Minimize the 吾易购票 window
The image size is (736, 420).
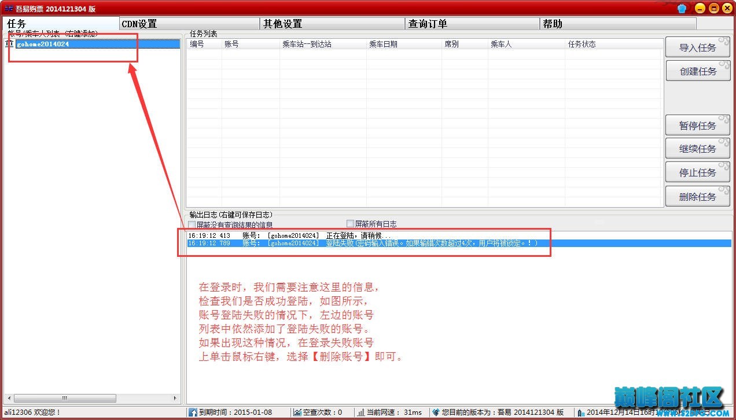coord(700,8)
